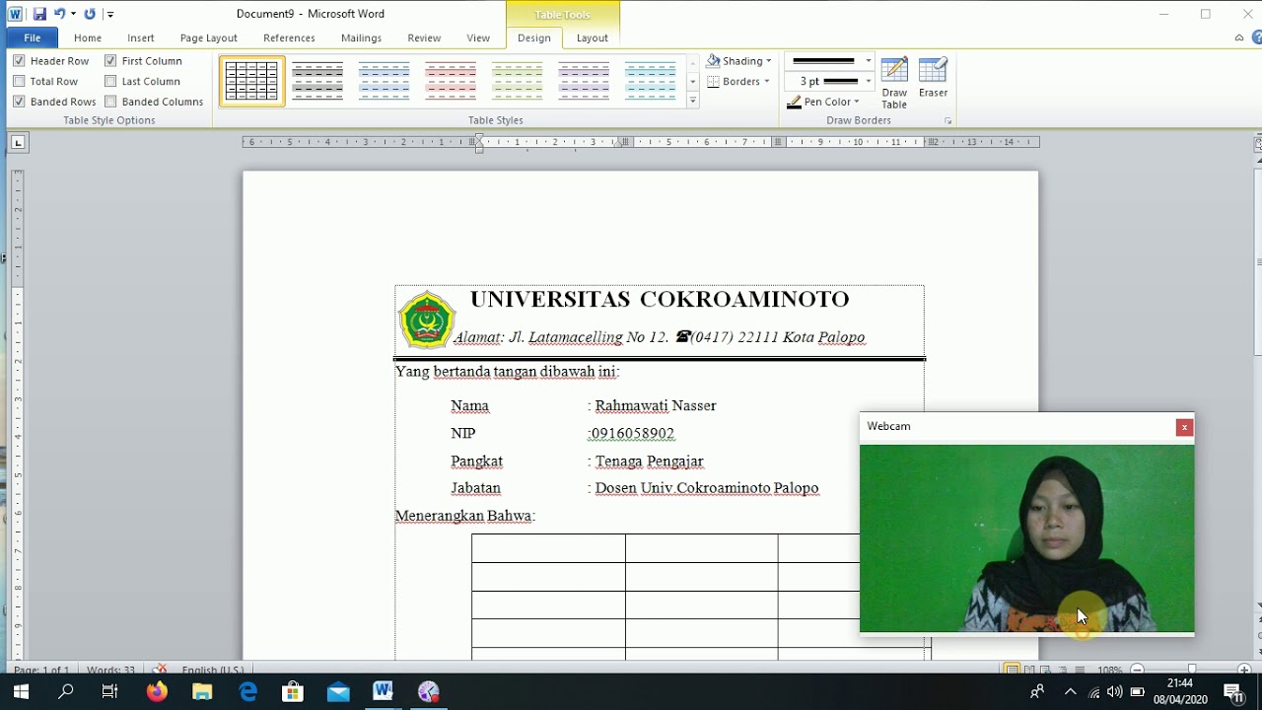Open the References tab
The height and width of the screenshot is (710, 1262).
289,37
